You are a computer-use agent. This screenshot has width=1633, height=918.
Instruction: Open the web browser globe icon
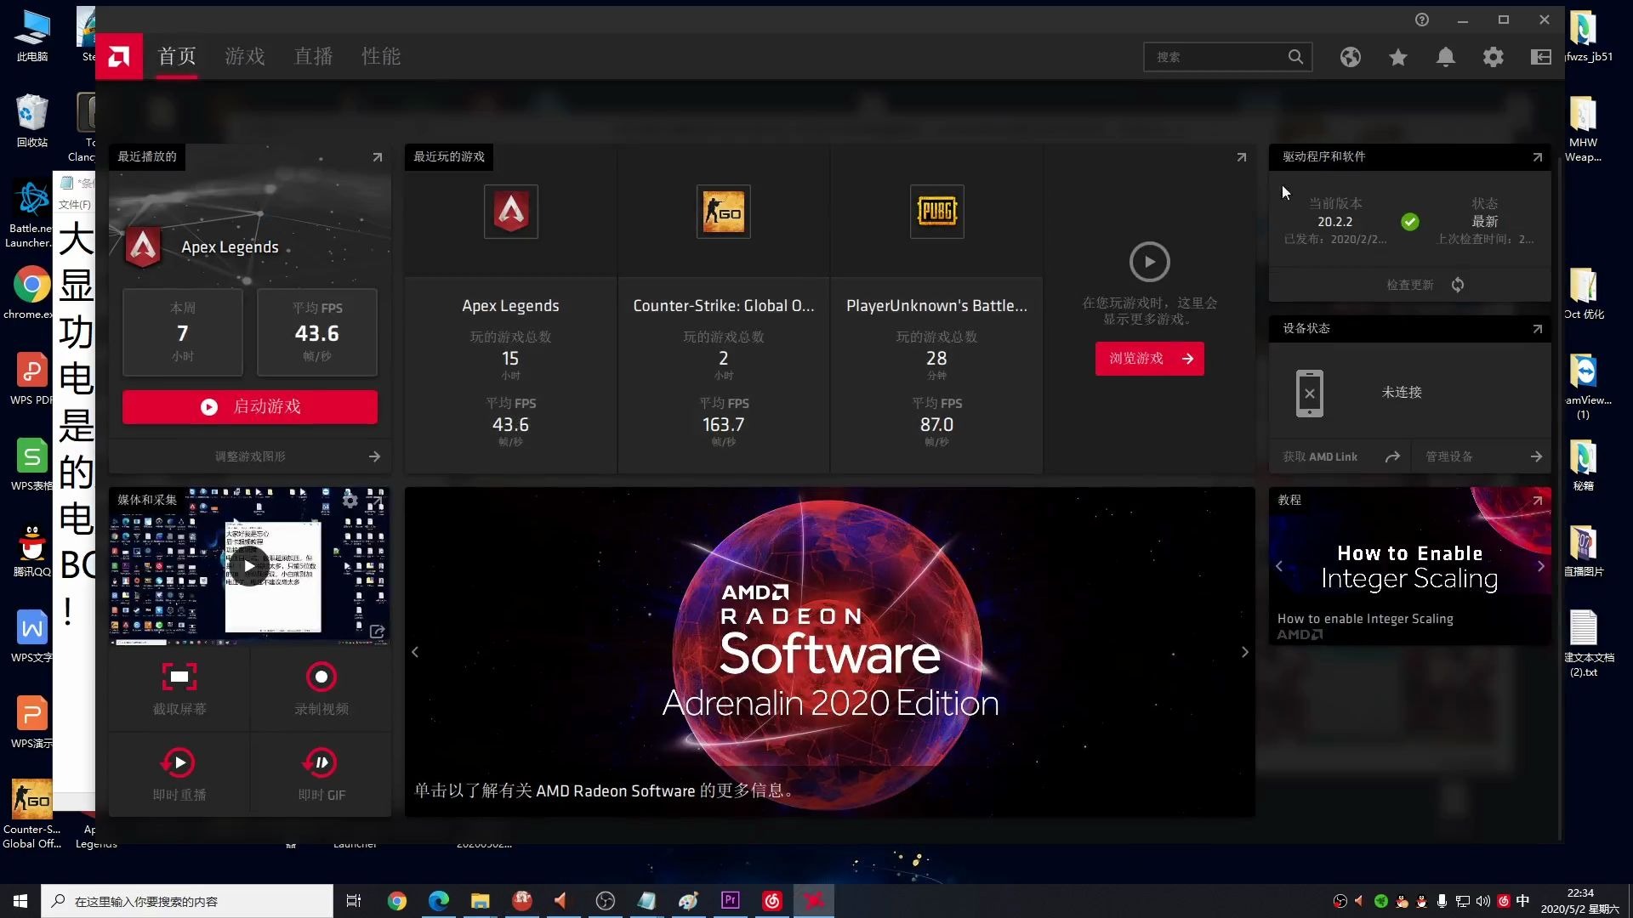[x=1351, y=57]
